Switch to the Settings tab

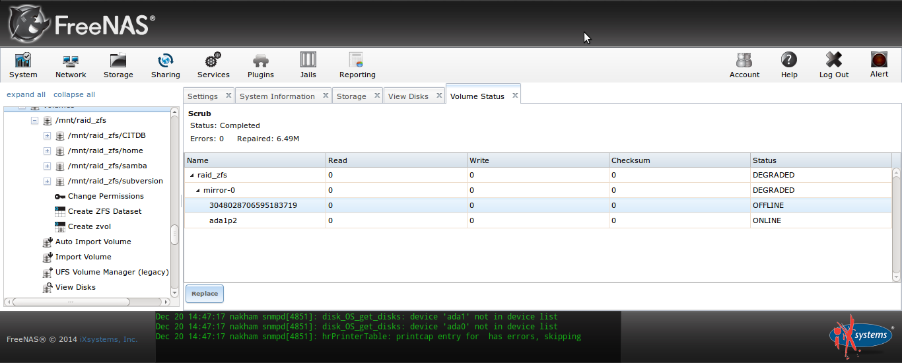tap(203, 96)
